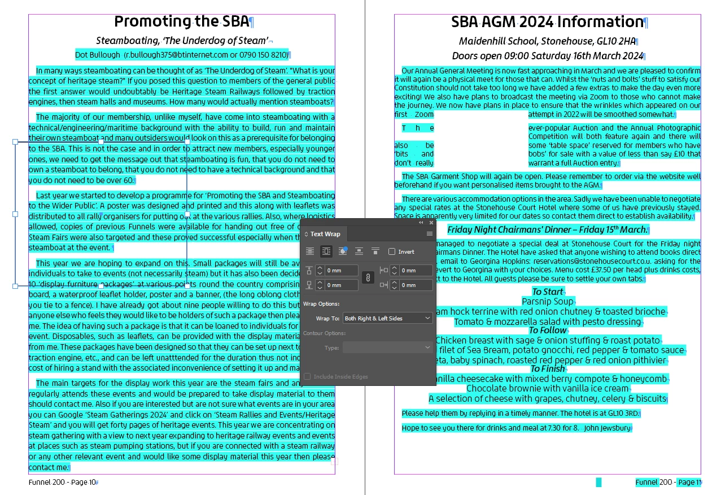Enable the Invert checkbox
Image resolution: width=721 pixels, height=495 pixels.
point(392,252)
